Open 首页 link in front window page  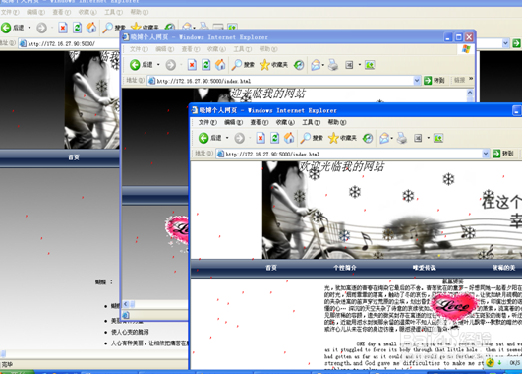pos(271,268)
